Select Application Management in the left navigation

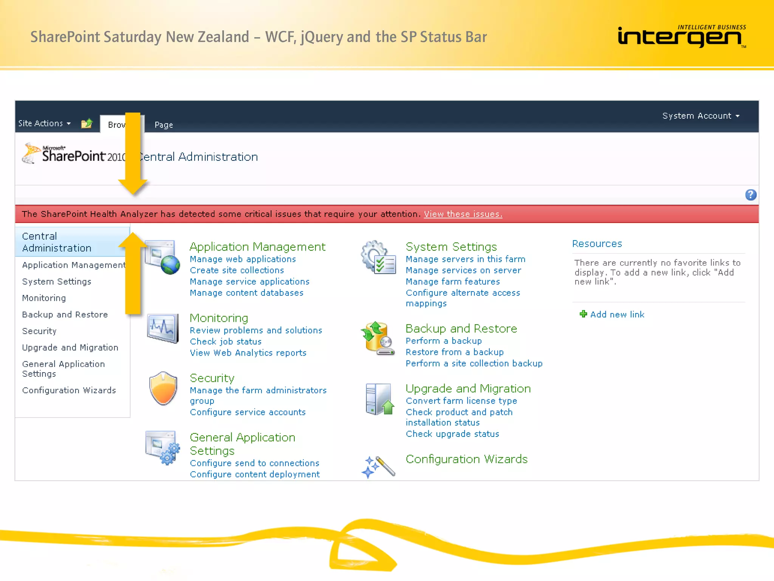click(x=74, y=265)
